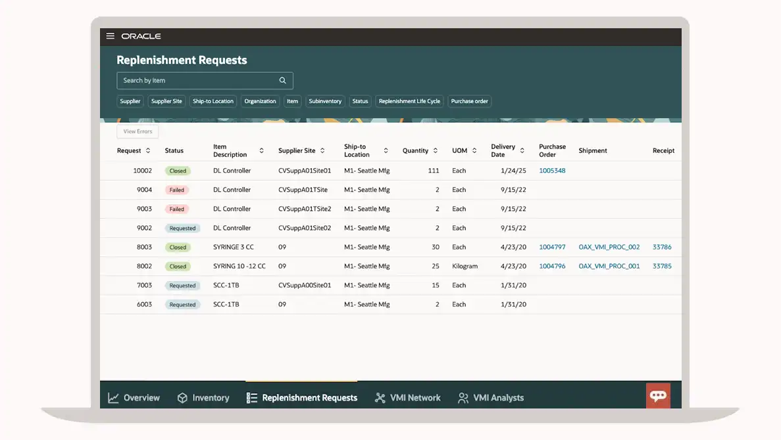Sort by Supplier Site column arrows
The height and width of the screenshot is (440, 781).
322,151
